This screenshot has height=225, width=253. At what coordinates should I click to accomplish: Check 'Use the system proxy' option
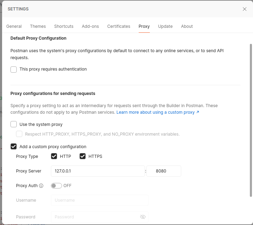pyautogui.click(x=14, y=124)
